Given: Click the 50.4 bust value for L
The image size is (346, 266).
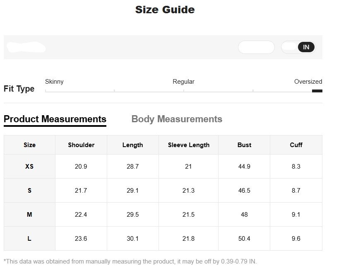Looking at the screenshot, I should pos(244,239).
